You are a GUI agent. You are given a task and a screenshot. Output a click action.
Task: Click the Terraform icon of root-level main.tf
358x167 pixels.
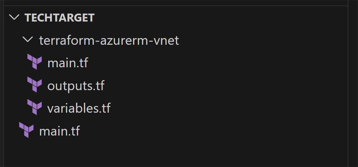click(x=26, y=130)
